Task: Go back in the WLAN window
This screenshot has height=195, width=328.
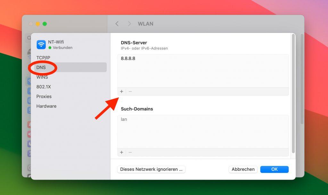Action: [117, 24]
